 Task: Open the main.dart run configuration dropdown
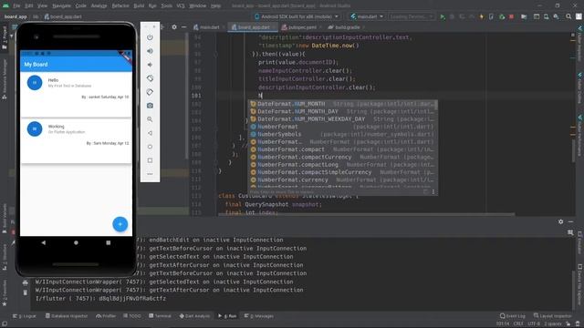pos(367,16)
